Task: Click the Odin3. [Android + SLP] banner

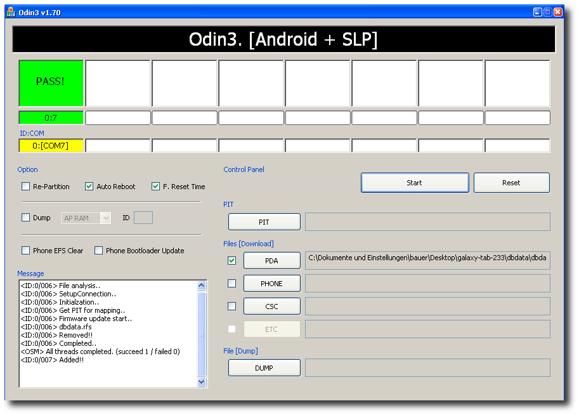Action: [x=283, y=39]
